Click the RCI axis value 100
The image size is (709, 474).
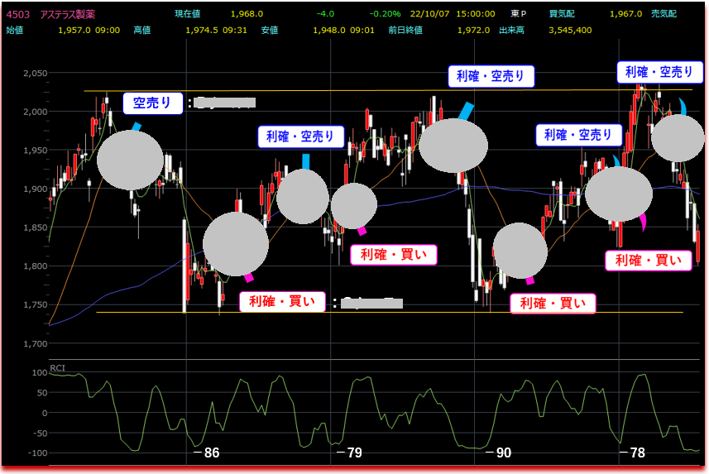pos(40,373)
